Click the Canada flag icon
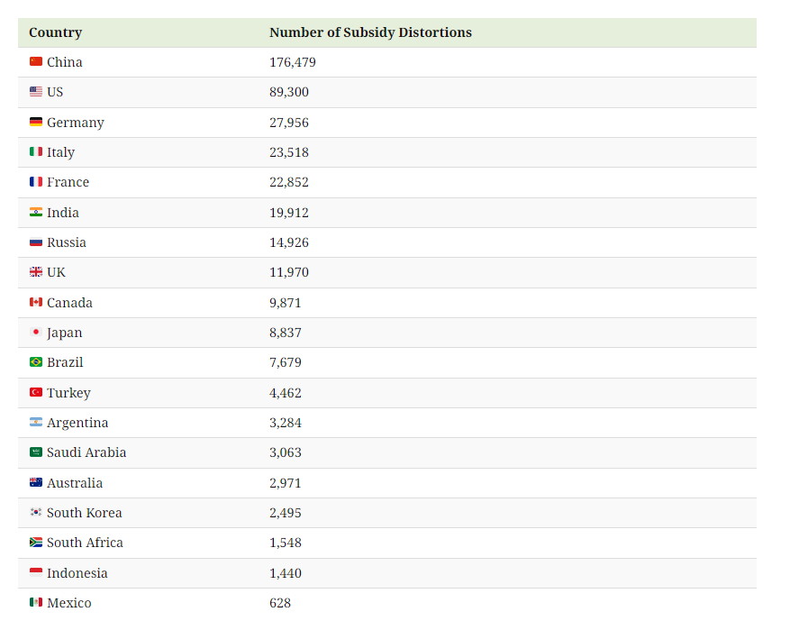790x630 pixels. pyautogui.click(x=36, y=302)
